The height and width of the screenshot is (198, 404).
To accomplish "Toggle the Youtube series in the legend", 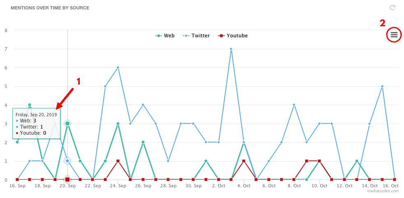I will coord(233,36).
